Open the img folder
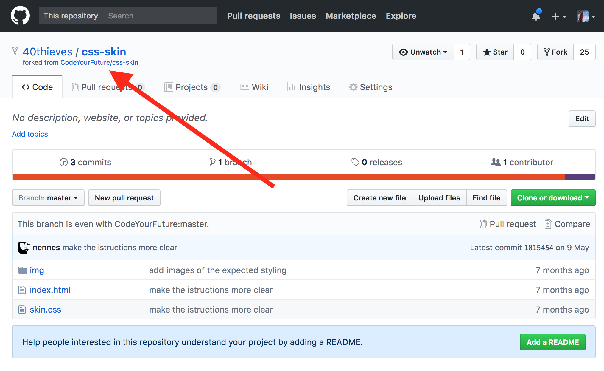This screenshot has height=371, width=604. (x=37, y=270)
